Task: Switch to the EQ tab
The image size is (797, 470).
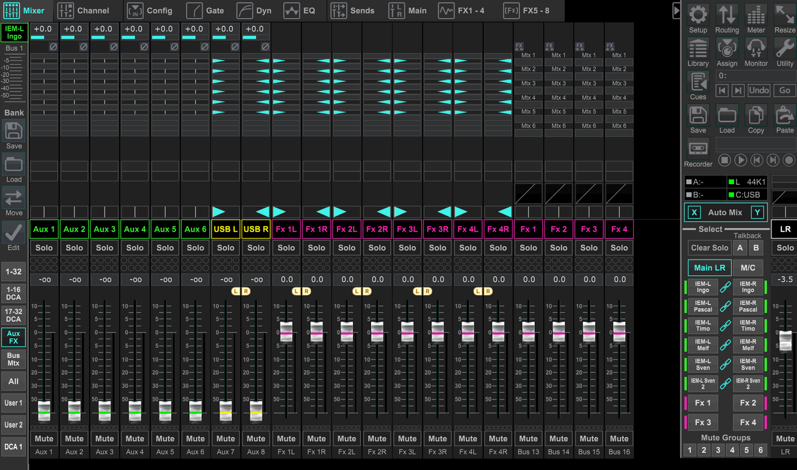Action: click(x=299, y=11)
